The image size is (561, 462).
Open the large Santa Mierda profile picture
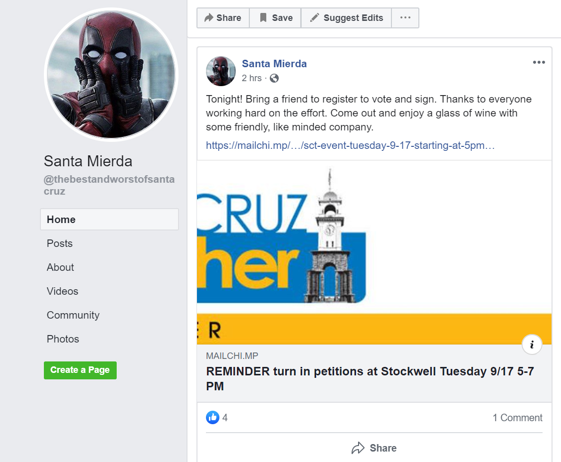coord(111,75)
